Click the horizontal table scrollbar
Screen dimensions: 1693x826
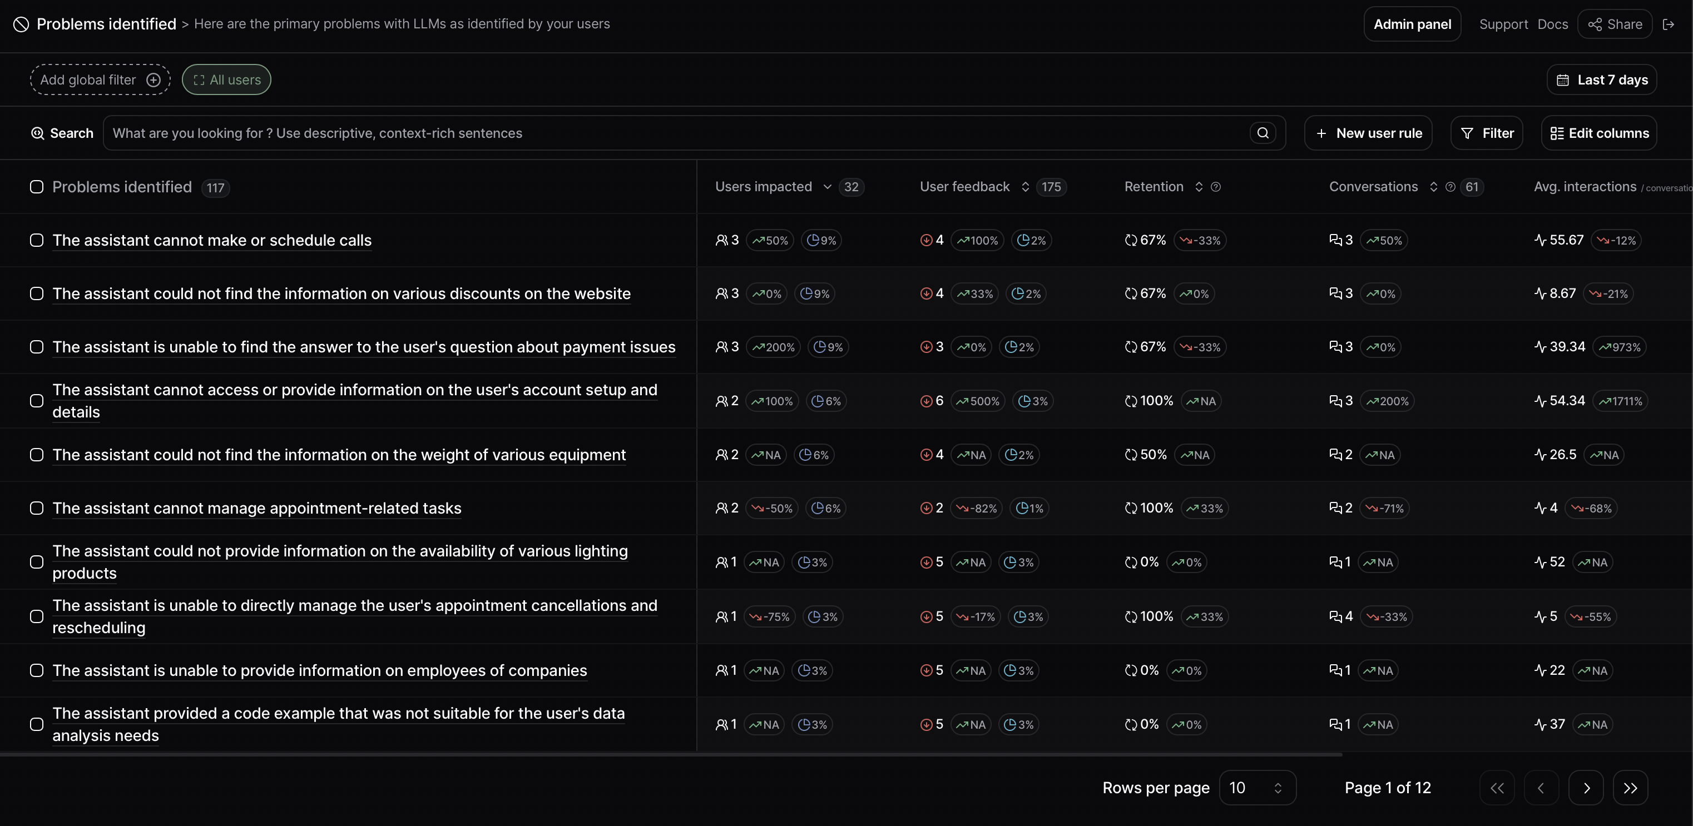[x=670, y=755]
